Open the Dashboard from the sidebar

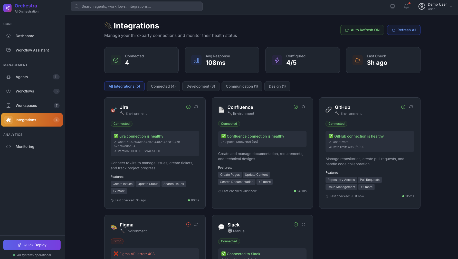tap(25, 36)
